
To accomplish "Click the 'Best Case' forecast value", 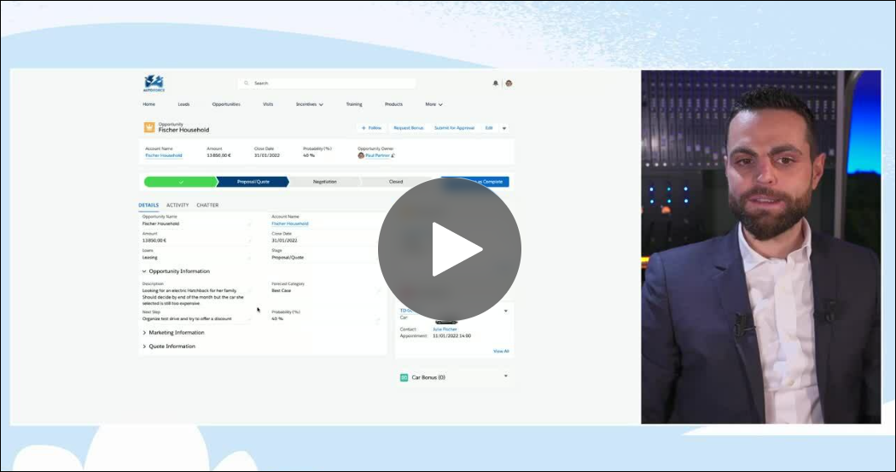I will click(281, 291).
